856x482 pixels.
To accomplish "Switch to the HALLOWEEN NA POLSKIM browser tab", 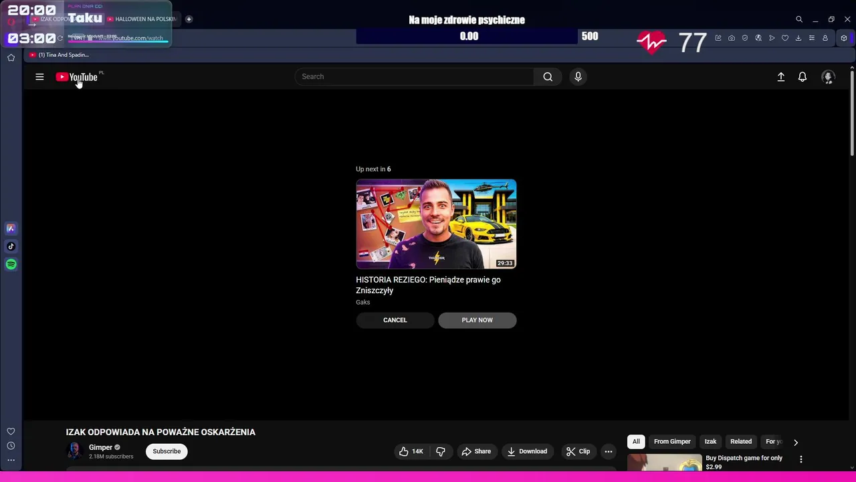I will point(142,19).
